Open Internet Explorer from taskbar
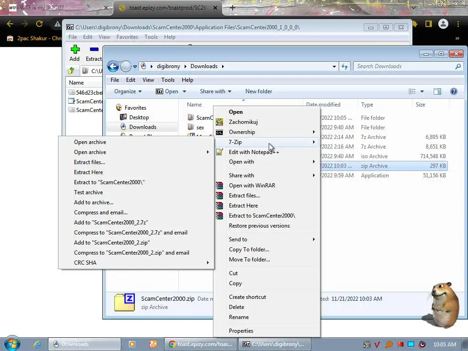Image resolution: width=468 pixels, height=351 pixels. coord(37,344)
